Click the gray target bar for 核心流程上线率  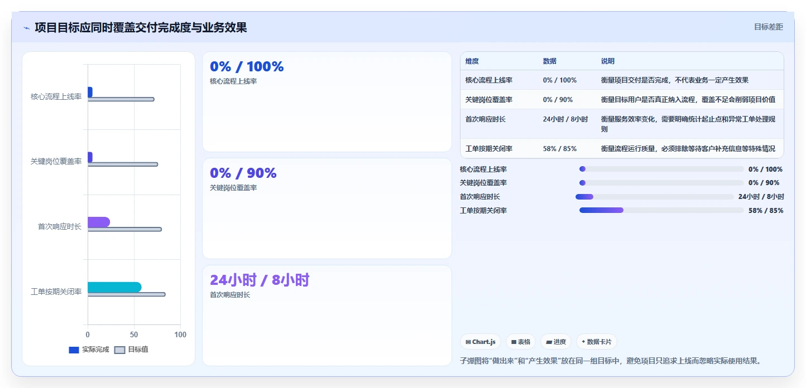(x=121, y=99)
